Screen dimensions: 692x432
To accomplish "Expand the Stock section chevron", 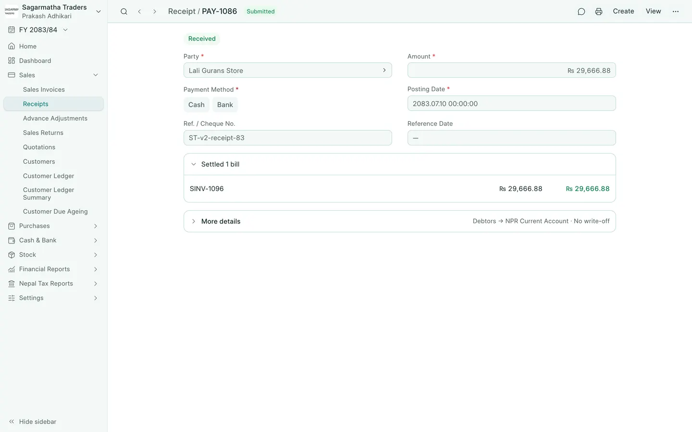I will [x=96, y=255].
